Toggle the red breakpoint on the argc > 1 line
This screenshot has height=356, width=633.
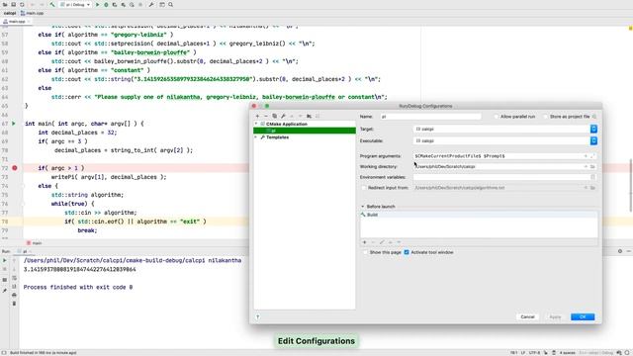[15, 168]
